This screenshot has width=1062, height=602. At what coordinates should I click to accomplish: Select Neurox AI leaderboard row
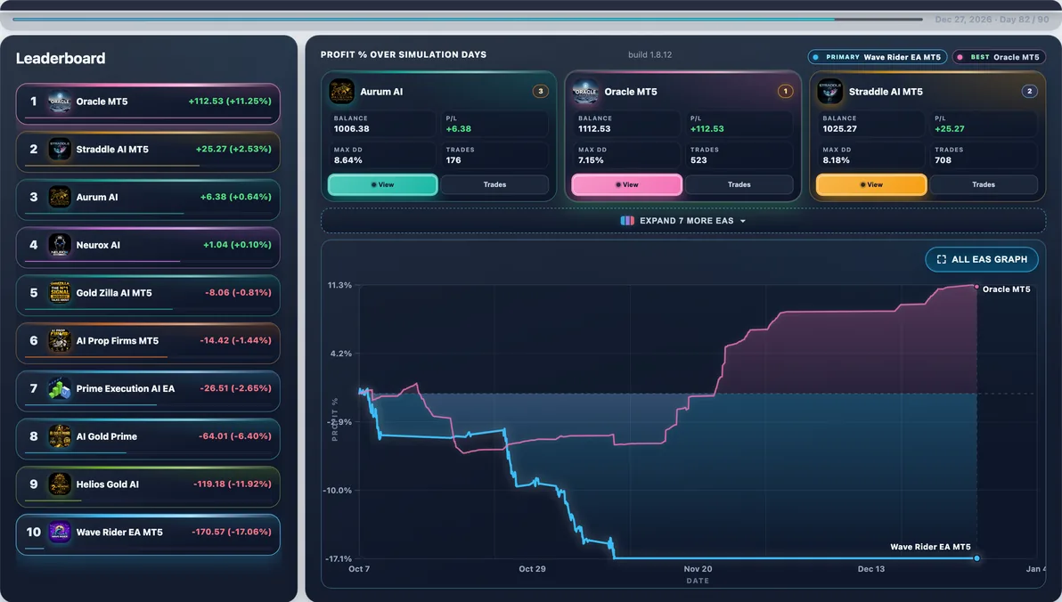(148, 248)
